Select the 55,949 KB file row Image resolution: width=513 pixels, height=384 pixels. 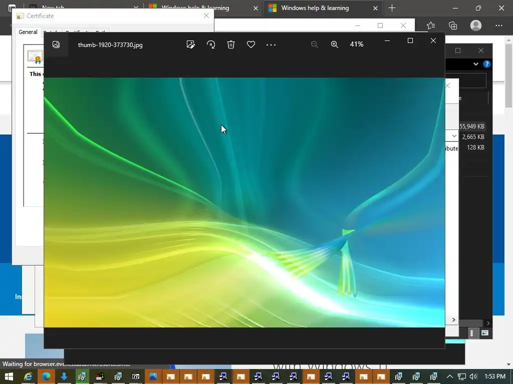tap(471, 126)
